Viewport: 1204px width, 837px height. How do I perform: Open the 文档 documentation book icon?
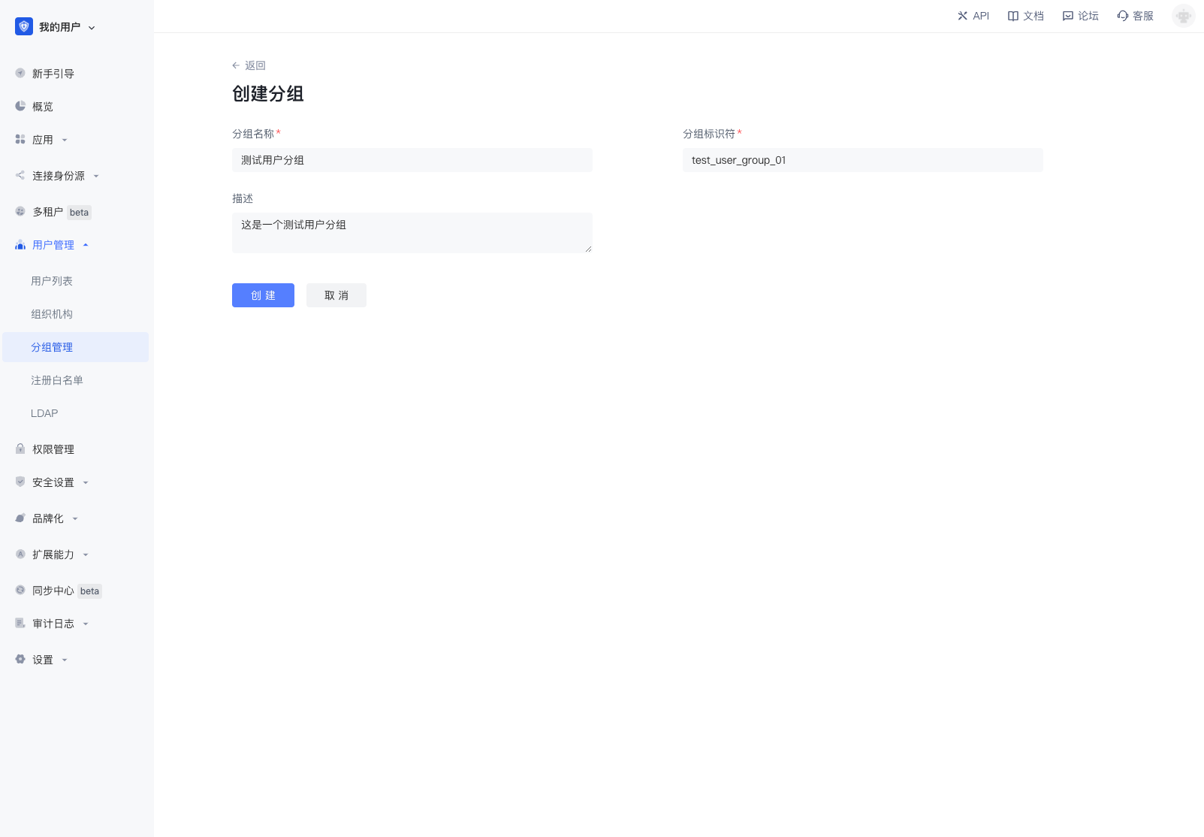1012,16
